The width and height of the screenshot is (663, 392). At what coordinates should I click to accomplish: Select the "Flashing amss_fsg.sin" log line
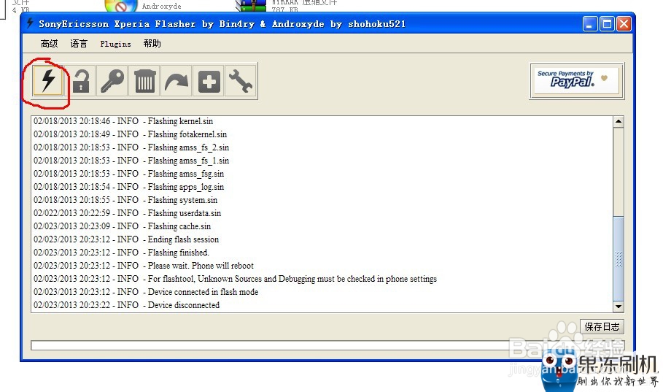click(x=129, y=174)
